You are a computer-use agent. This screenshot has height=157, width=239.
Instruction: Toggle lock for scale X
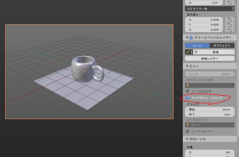click(230, 19)
